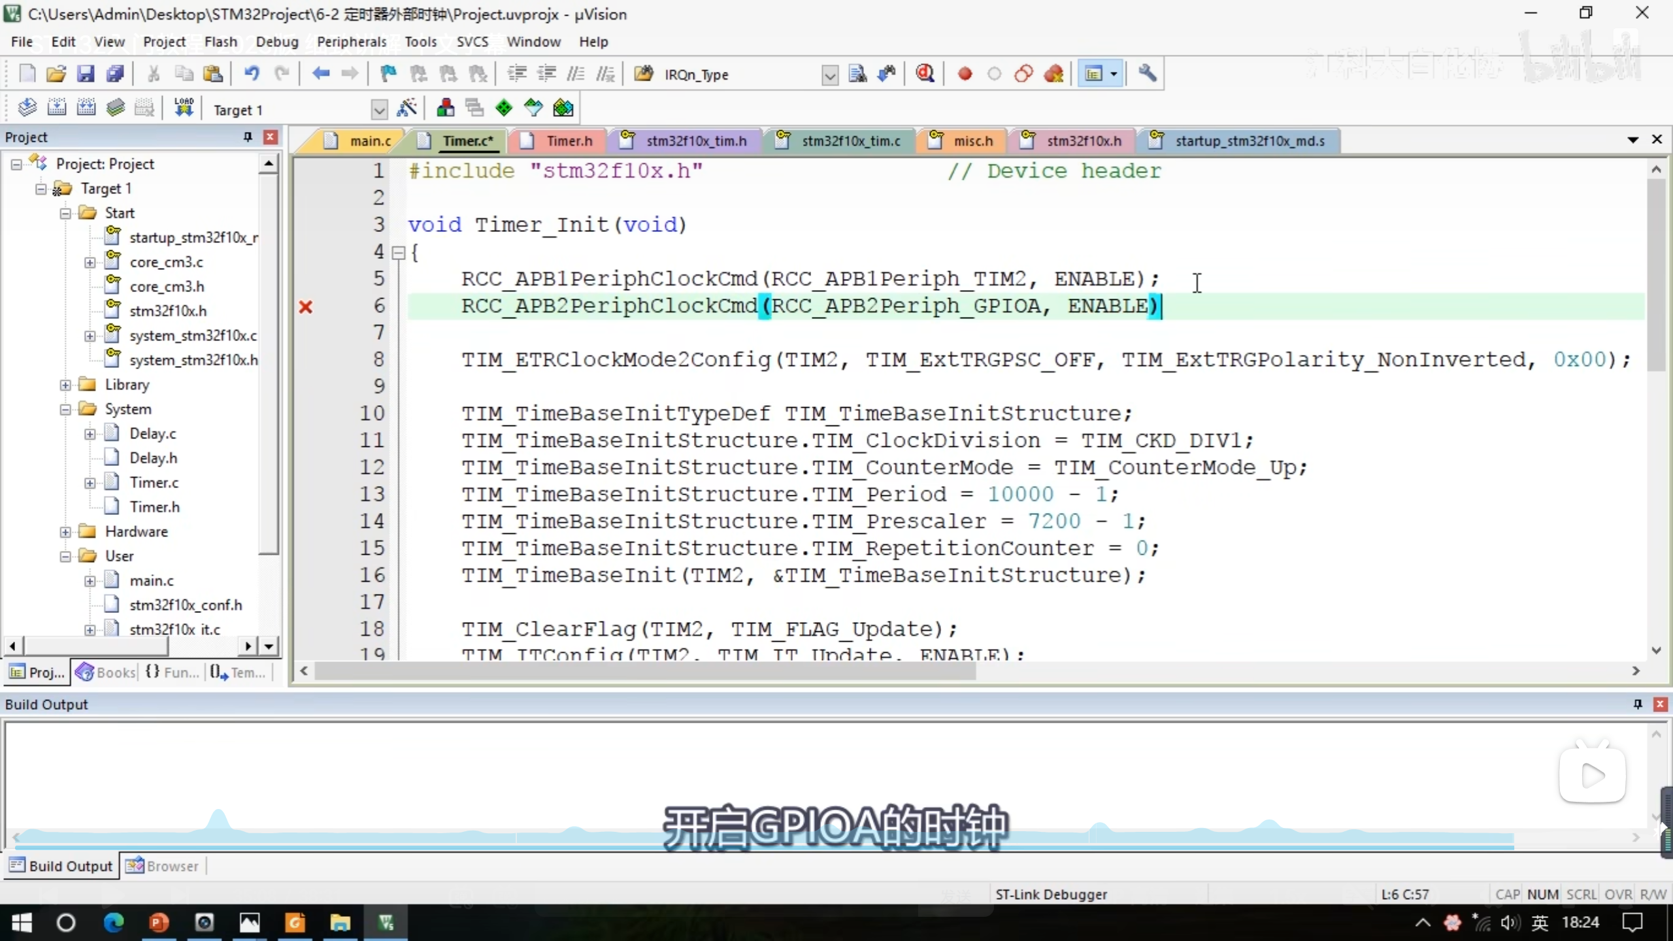Screen dimensions: 1673x941
Task: Click Insert Breakpoint red dot icon
Action: point(964,74)
